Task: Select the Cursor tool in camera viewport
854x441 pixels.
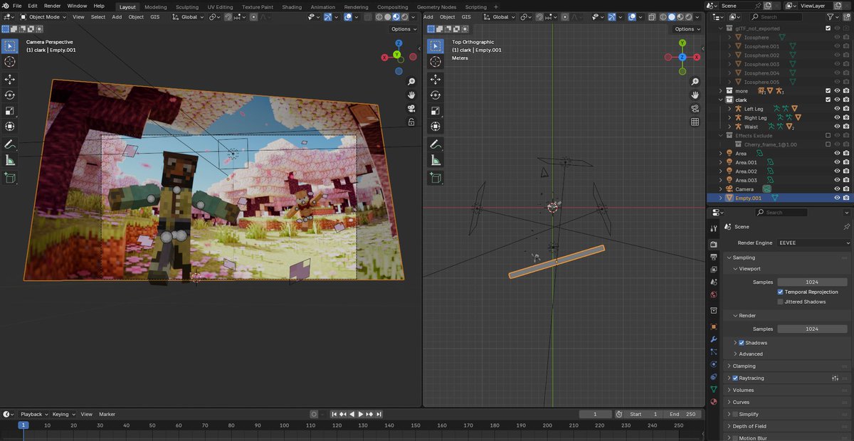Action: coord(10,62)
